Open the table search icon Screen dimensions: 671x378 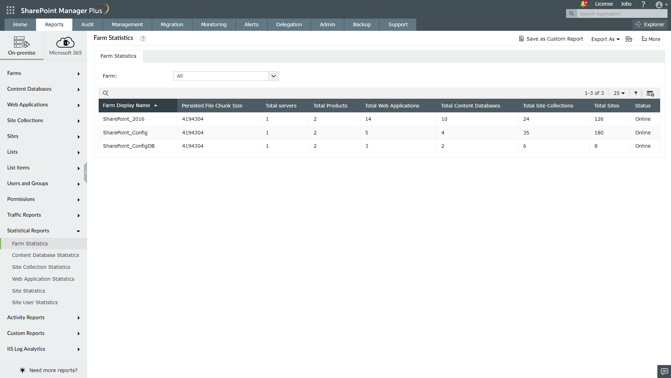point(105,93)
